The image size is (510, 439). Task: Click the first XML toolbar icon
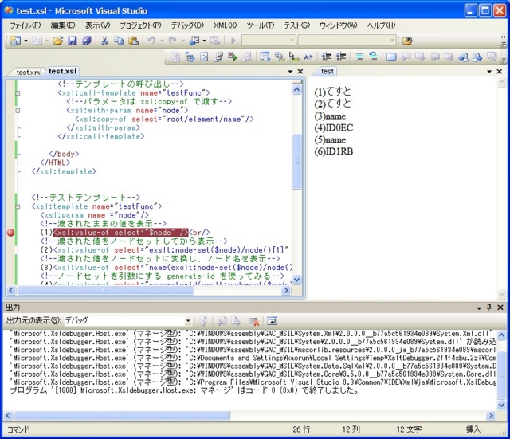click(x=175, y=57)
